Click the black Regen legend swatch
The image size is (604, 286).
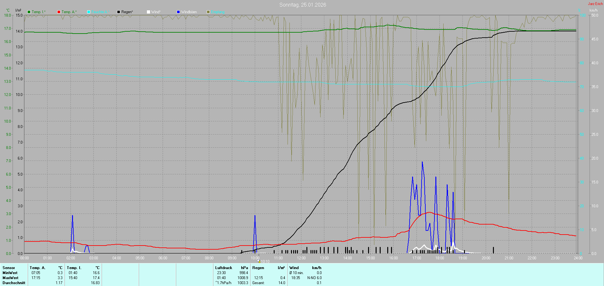pos(119,12)
